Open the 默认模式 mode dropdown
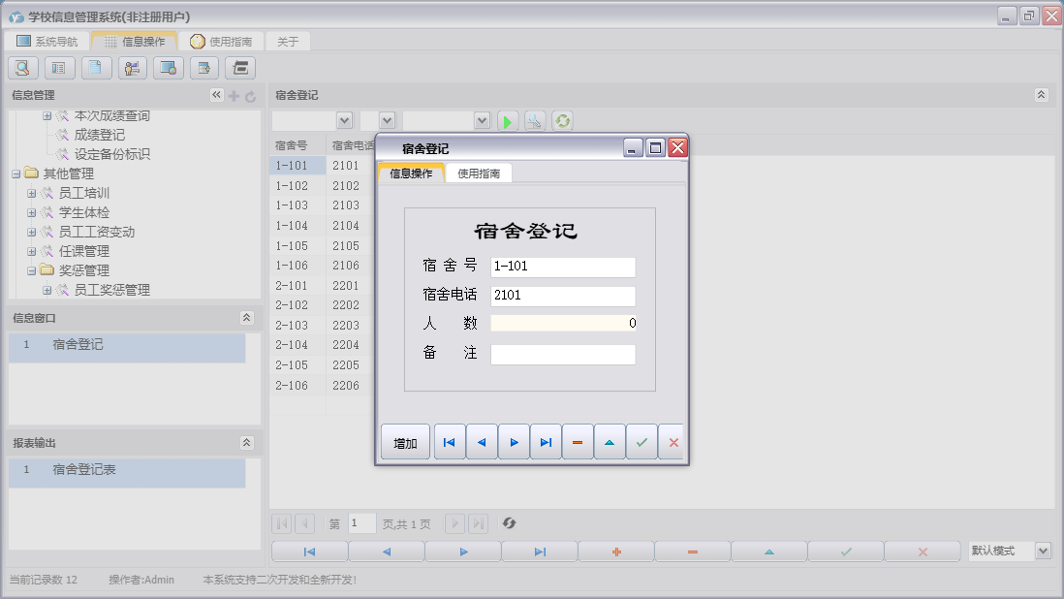This screenshot has height=599, width=1064. coord(1043,551)
